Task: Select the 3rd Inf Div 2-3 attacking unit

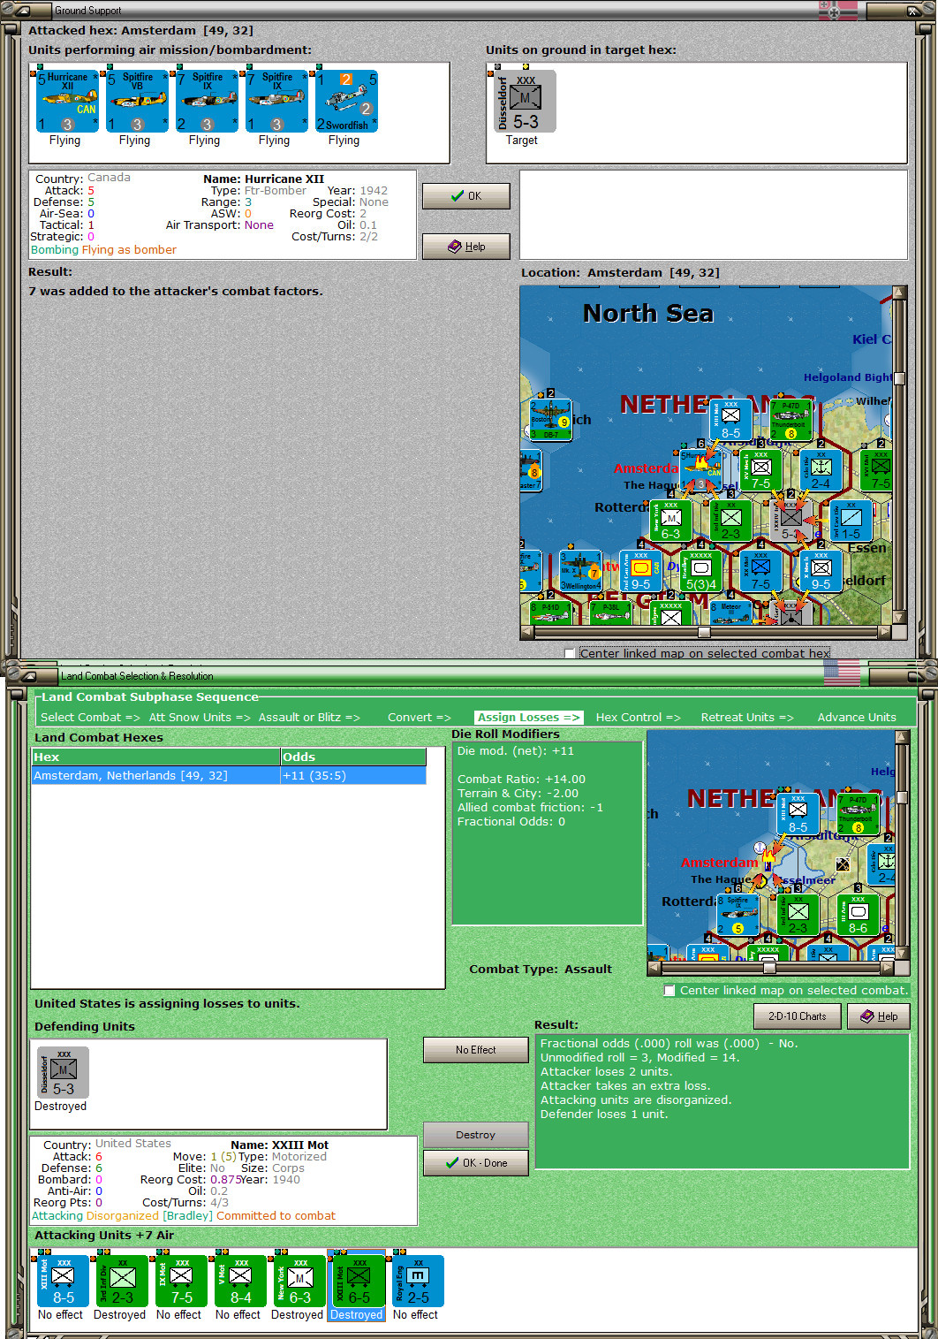Action: point(122,1281)
